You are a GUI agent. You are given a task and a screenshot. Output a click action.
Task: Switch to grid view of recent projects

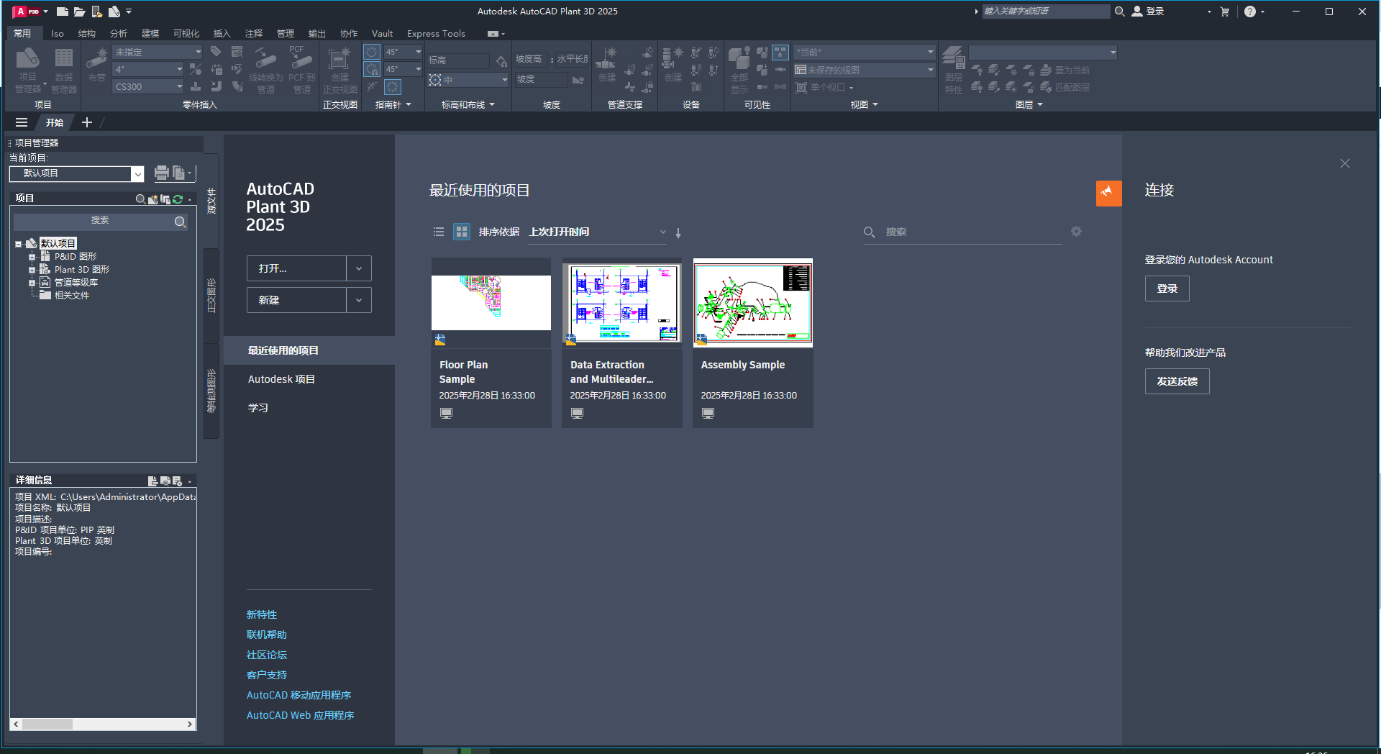click(462, 232)
